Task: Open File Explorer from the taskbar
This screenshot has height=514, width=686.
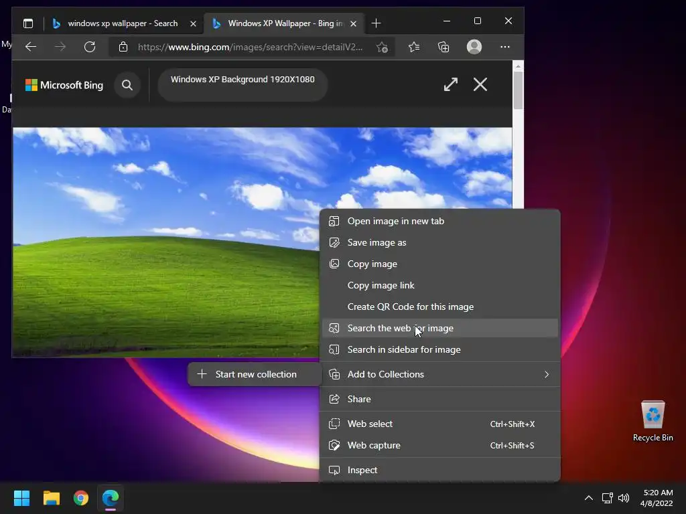Action: pos(51,498)
